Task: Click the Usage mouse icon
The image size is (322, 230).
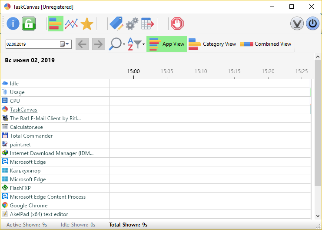Action: [5, 92]
